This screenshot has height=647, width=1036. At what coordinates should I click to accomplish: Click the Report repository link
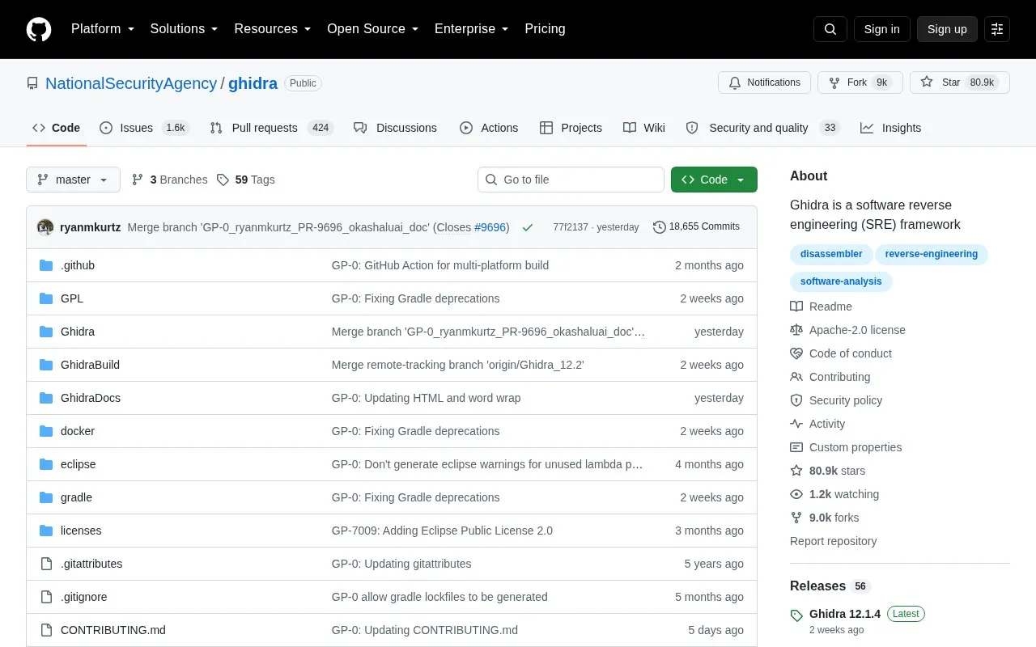click(833, 541)
